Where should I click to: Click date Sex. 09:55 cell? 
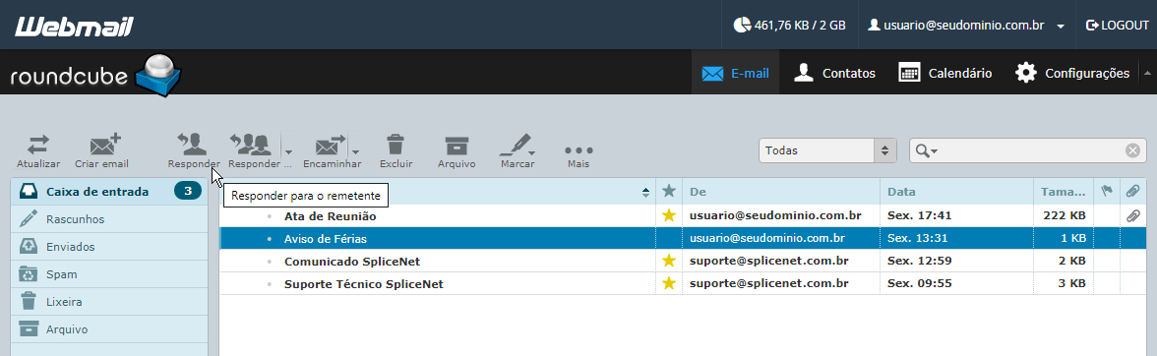click(x=919, y=284)
